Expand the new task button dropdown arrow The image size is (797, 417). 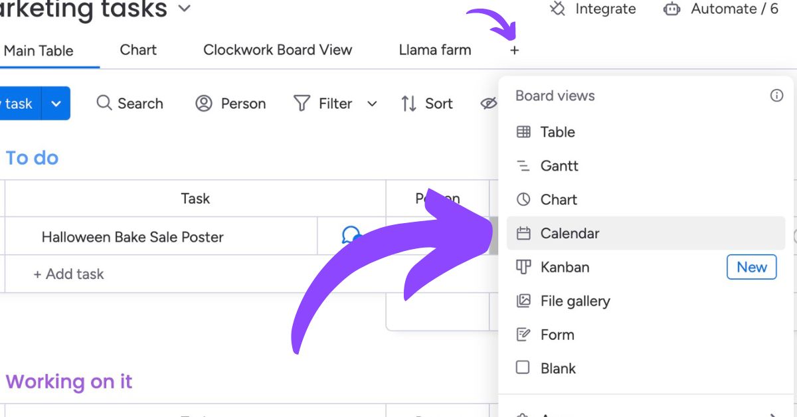(56, 103)
